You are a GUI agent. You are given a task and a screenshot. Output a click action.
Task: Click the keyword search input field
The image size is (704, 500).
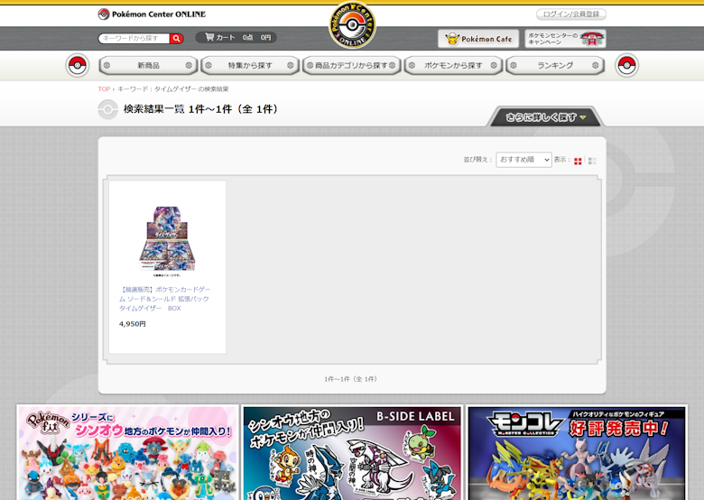click(134, 39)
